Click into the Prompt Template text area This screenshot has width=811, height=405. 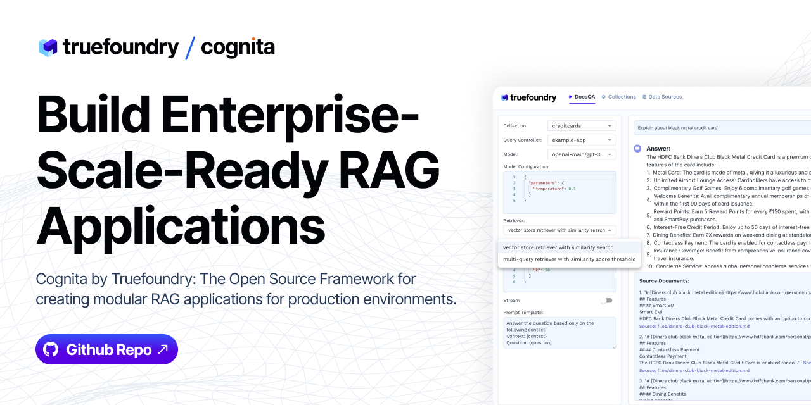coord(559,333)
